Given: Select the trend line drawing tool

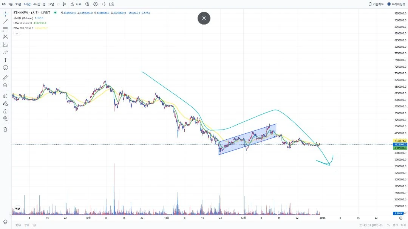Looking at the screenshot, I should [x=5, y=22].
